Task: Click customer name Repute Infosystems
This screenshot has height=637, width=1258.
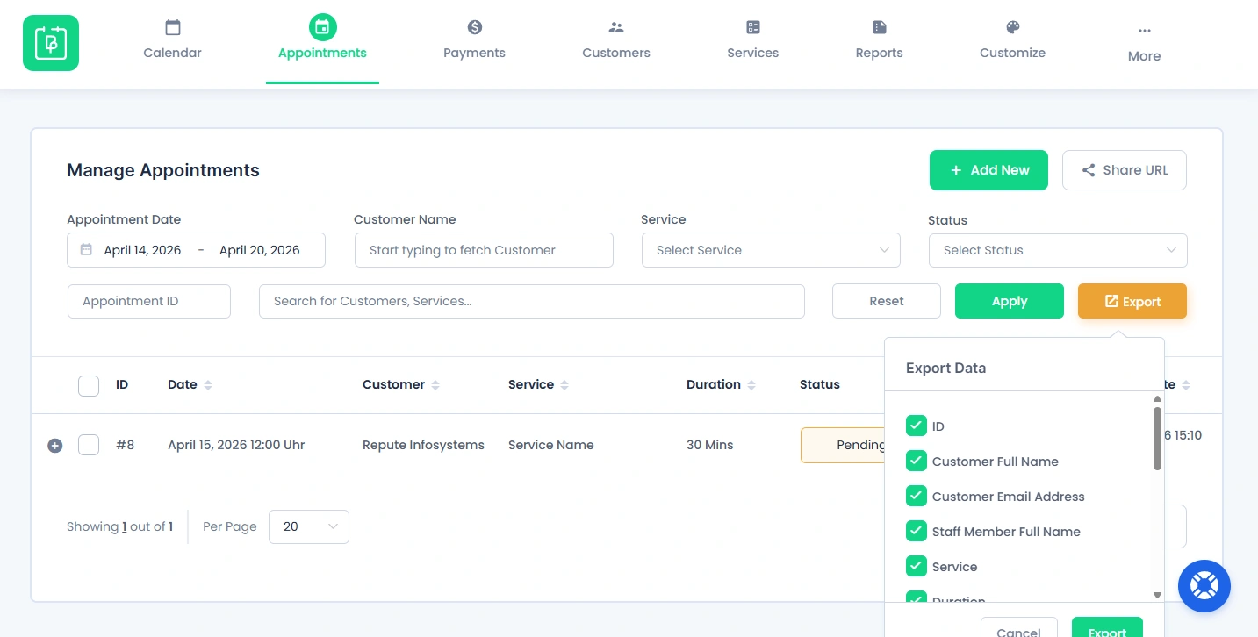Action: (423, 445)
